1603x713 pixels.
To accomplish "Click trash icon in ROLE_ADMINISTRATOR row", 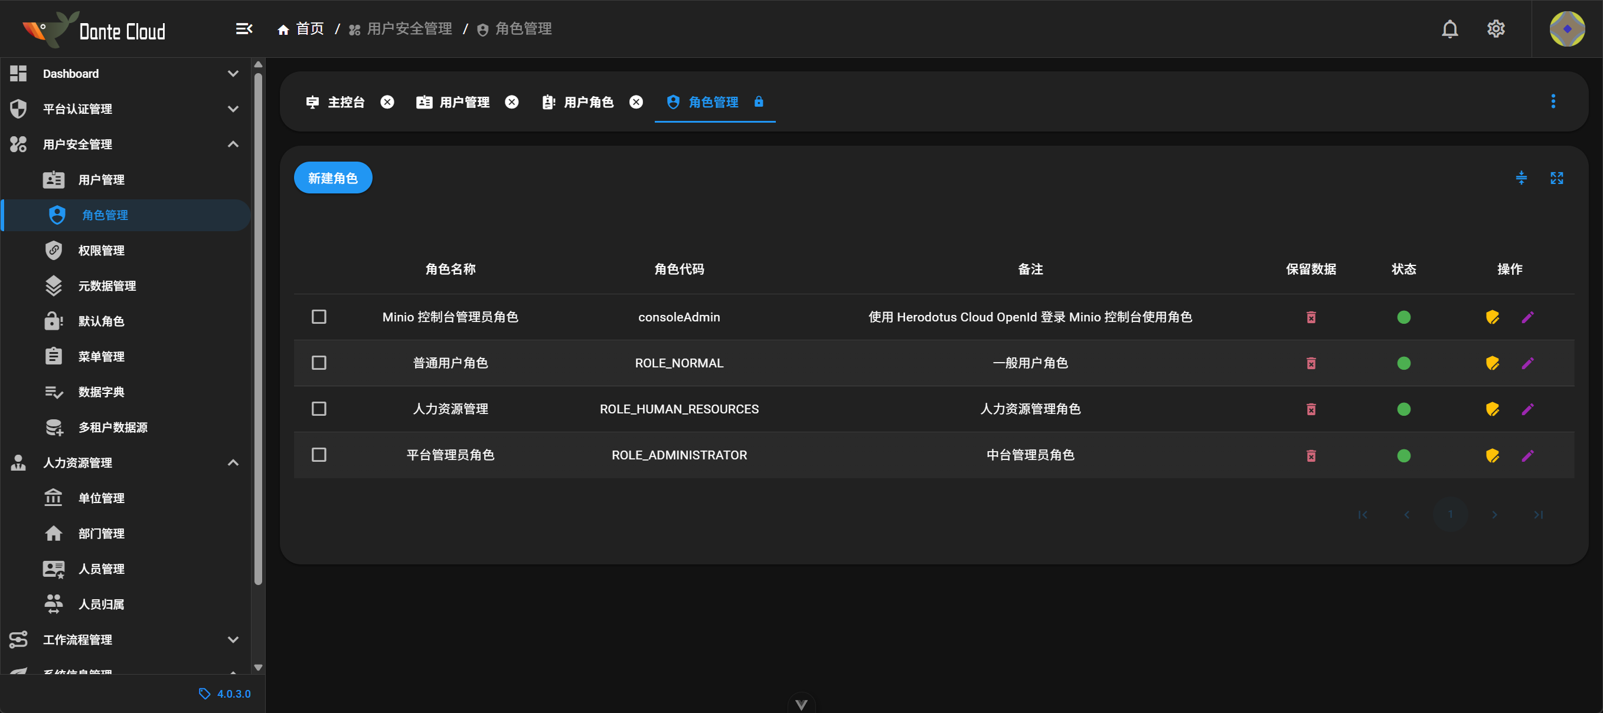I will pos(1311,456).
